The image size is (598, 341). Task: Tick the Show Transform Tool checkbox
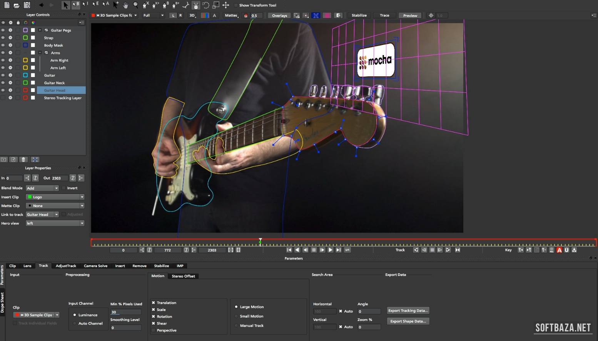click(236, 5)
